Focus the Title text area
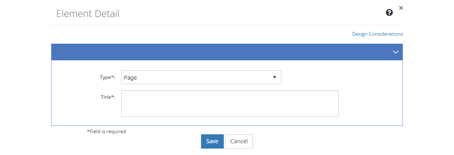 (x=230, y=104)
